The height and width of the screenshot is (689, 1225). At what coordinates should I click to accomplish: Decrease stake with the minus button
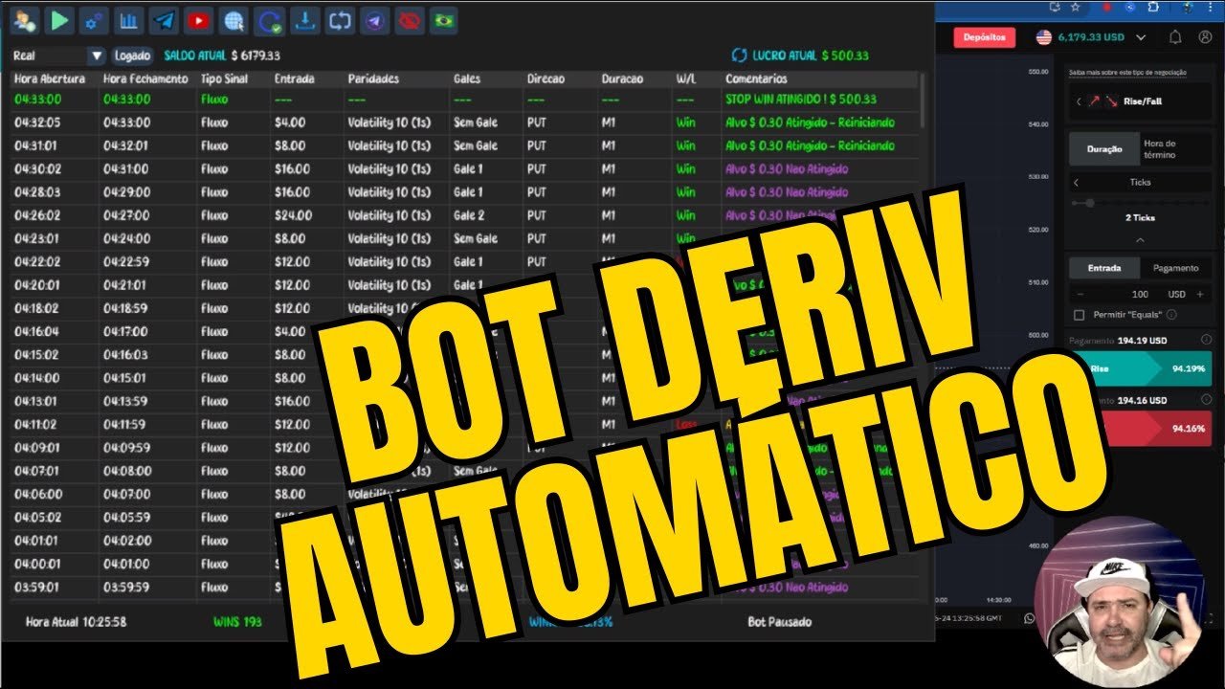pos(1080,294)
